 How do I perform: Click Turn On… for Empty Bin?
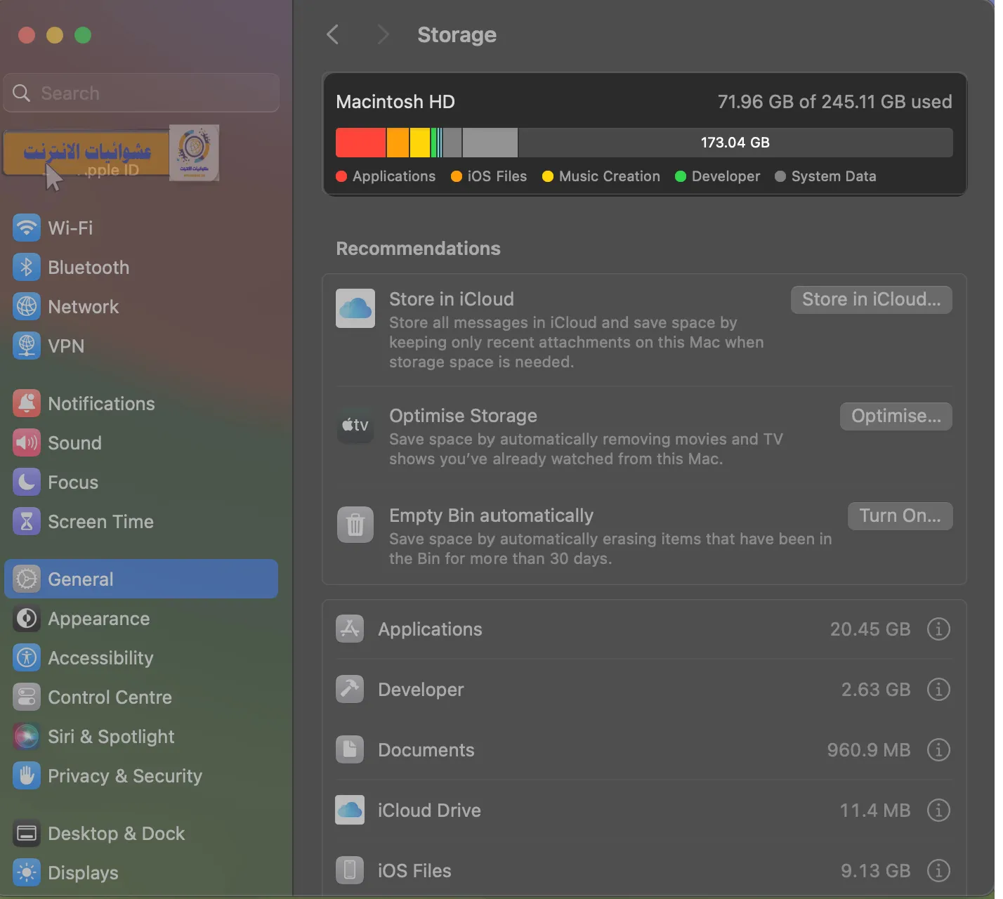click(900, 516)
